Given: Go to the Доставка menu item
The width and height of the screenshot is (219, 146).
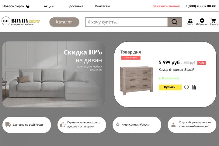Looking at the screenshot, I should point(76,6).
